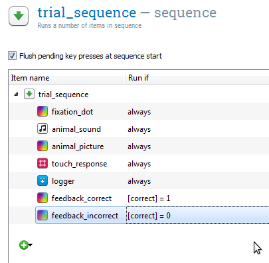
Task: Click fixation_dot's always run-if cell
Action: click(x=139, y=112)
